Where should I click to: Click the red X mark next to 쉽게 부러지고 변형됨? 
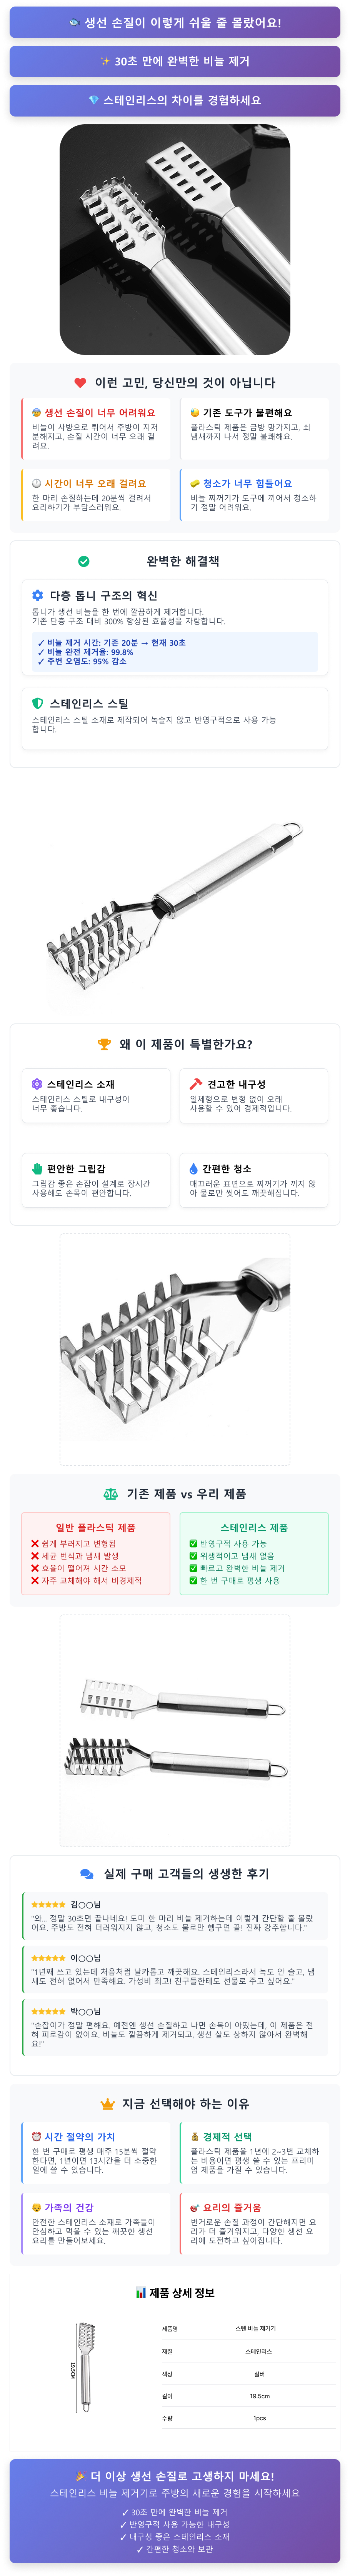pyautogui.click(x=35, y=1543)
